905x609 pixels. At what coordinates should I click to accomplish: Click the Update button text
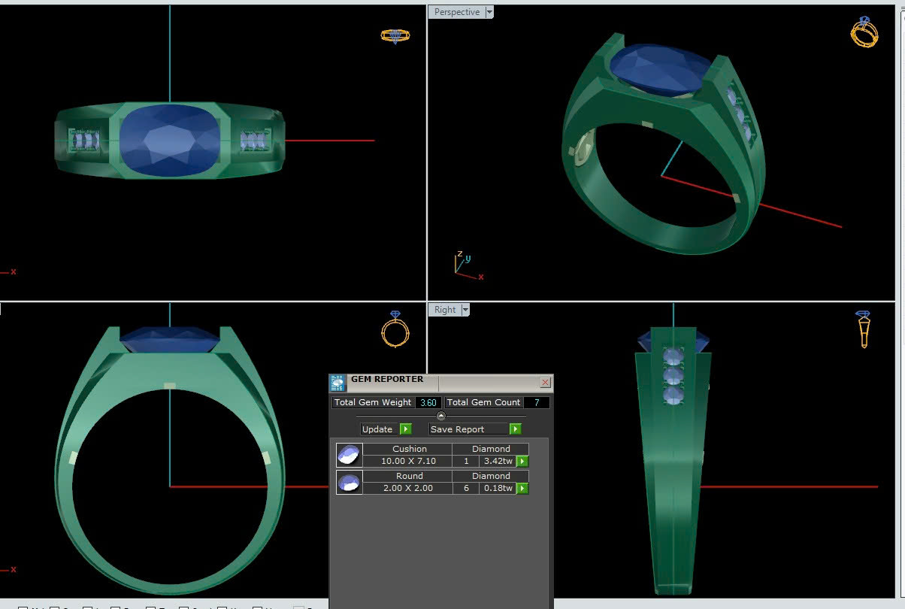click(x=377, y=429)
